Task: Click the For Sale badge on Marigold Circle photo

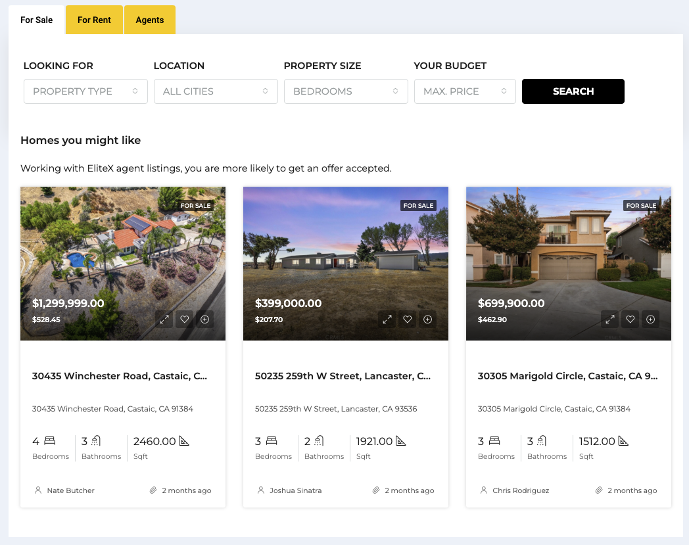Action: pos(641,205)
